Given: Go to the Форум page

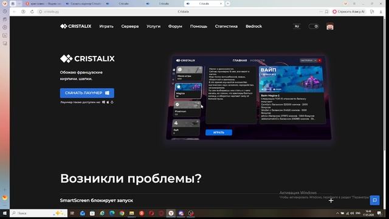Looking at the screenshot, I should tap(175, 26).
